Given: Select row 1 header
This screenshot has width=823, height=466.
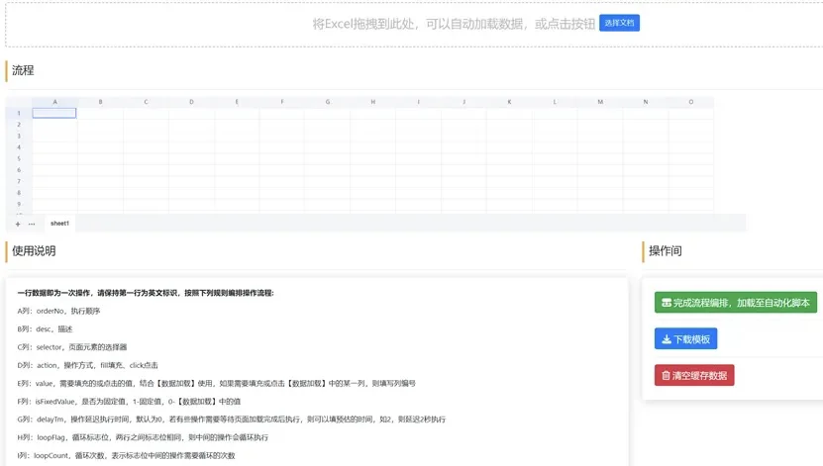Looking at the screenshot, I should click(x=19, y=113).
